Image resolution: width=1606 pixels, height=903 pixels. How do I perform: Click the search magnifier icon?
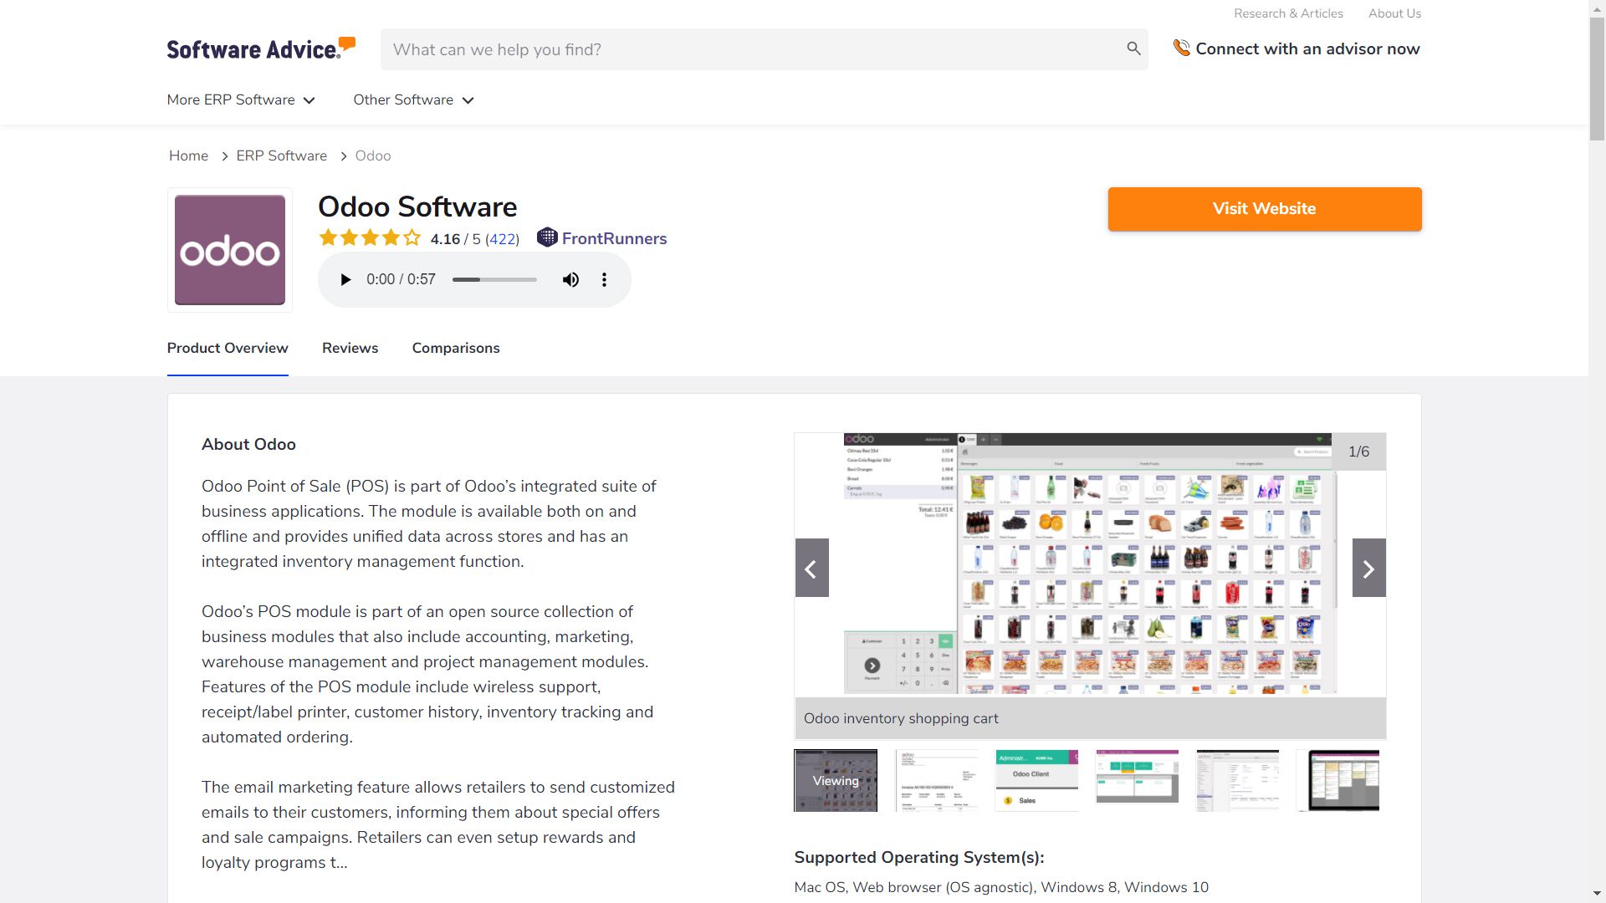1133,48
